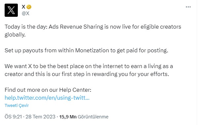Click the word 'globally.'
Screen dimensions: 198x125
[x=15, y=35]
